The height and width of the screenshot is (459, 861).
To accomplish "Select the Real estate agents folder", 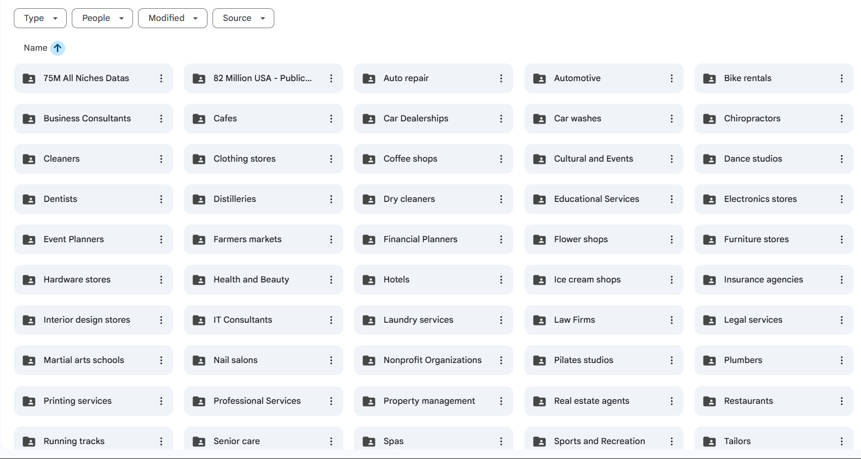I will pyautogui.click(x=604, y=401).
